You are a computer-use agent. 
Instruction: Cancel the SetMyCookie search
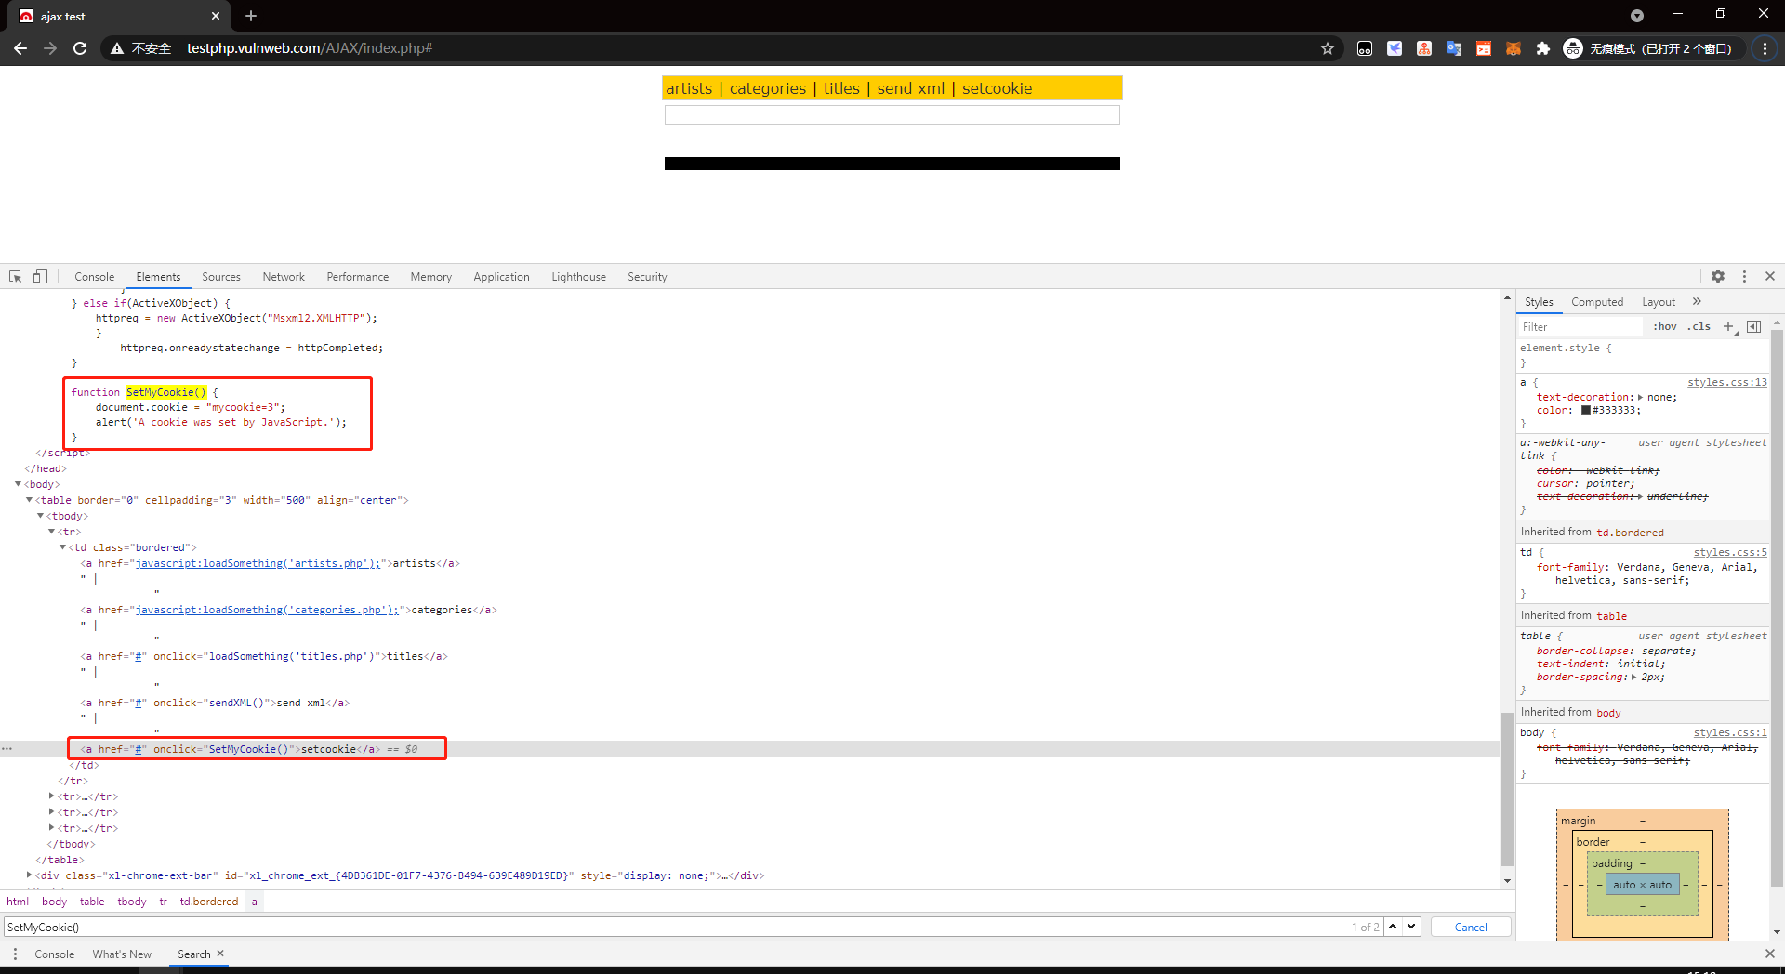click(1471, 927)
